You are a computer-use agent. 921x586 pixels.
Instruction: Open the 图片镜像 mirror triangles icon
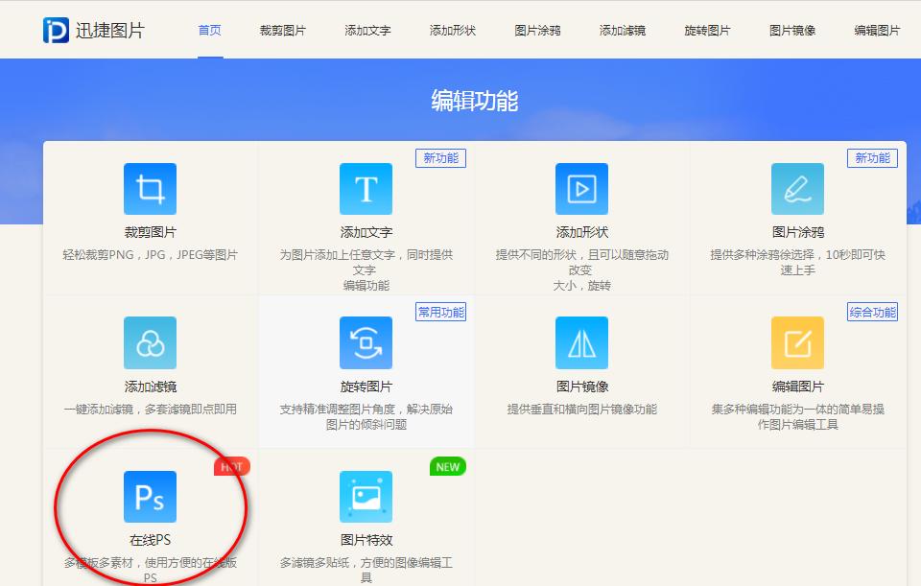(x=580, y=342)
